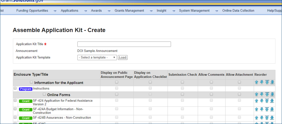The image size is (282, 124).
Task: Move SF-424B Assurances row to top
Action: pos(267,118)
